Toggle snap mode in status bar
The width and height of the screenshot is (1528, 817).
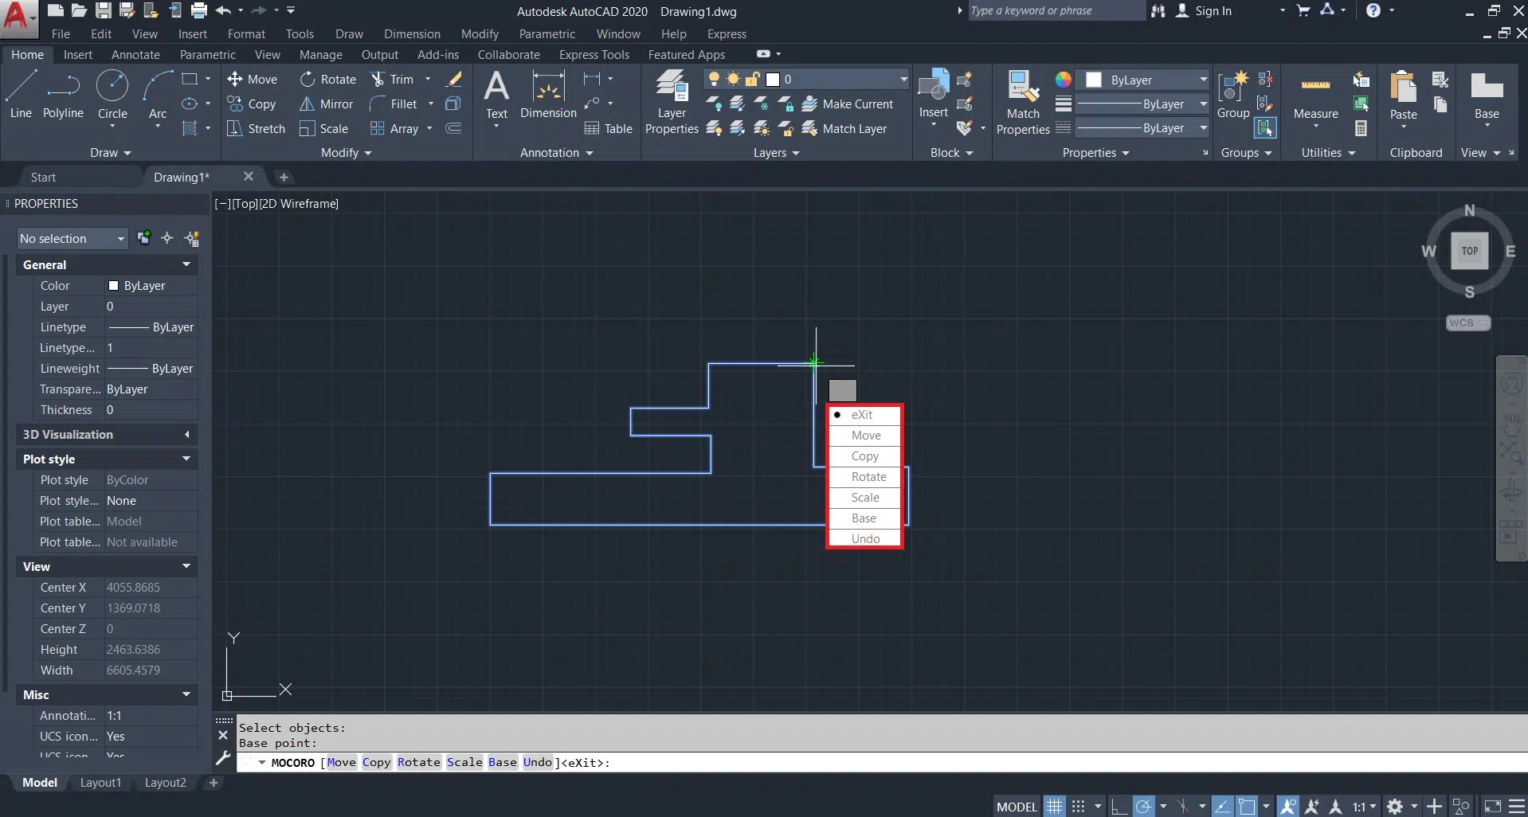(1078, 807)
